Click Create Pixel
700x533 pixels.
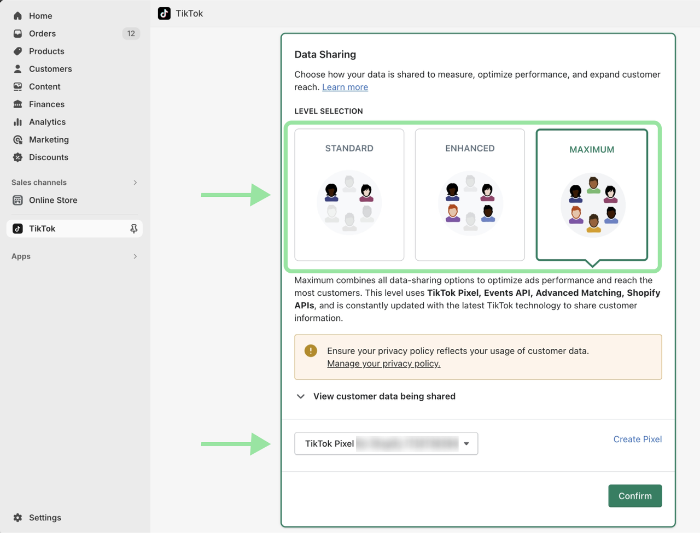pyautogui.click(x=637, y=439)
